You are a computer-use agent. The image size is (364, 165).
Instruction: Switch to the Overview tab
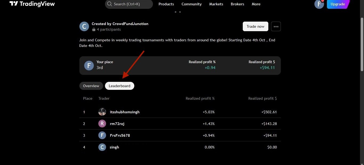(x=91, y=86)
